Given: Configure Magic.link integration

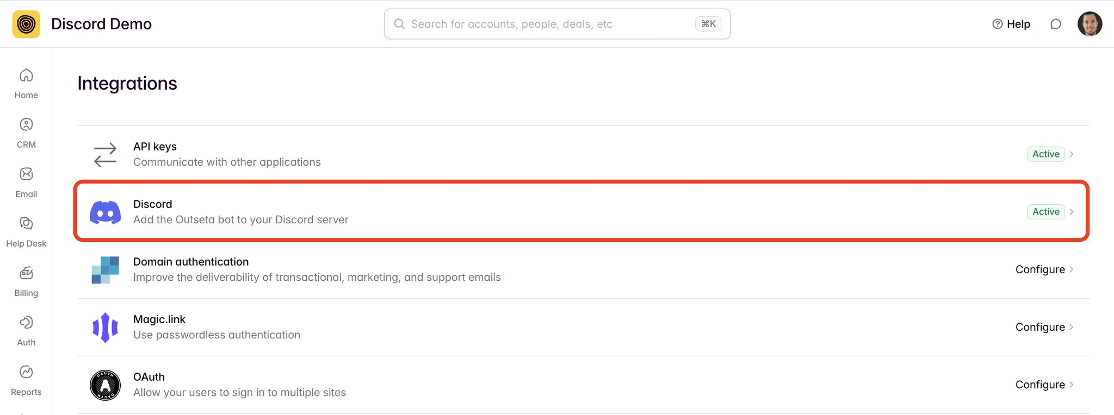Looking at the screenshot, I should (1040, 327).
